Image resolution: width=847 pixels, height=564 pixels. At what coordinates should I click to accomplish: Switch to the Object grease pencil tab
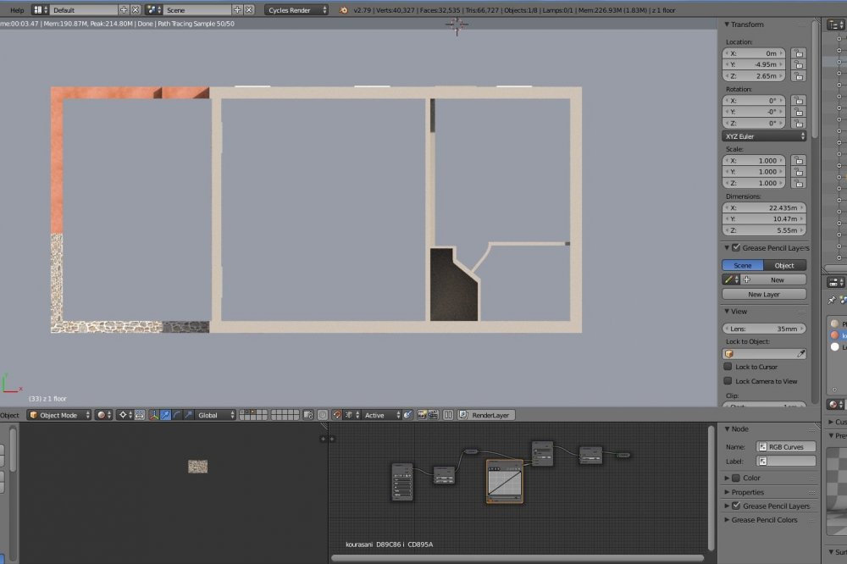point(784,265)
